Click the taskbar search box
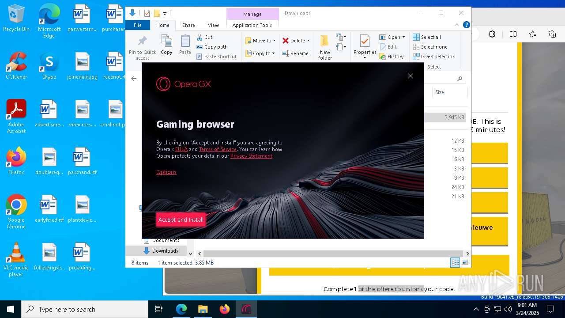The width and height of the screenshot is (565, 318). [85, 309]
